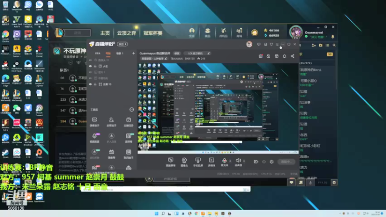Toggle the lock on the 全屏 13 source
This screenshot has height=217, width=386.
(95, 84)
